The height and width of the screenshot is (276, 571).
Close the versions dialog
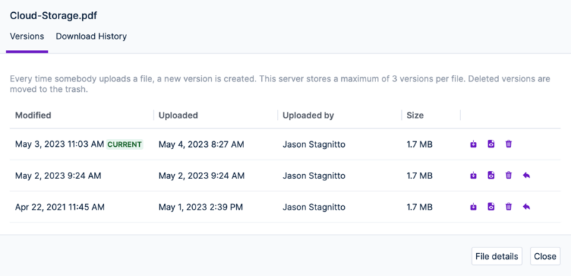point(545,256)
